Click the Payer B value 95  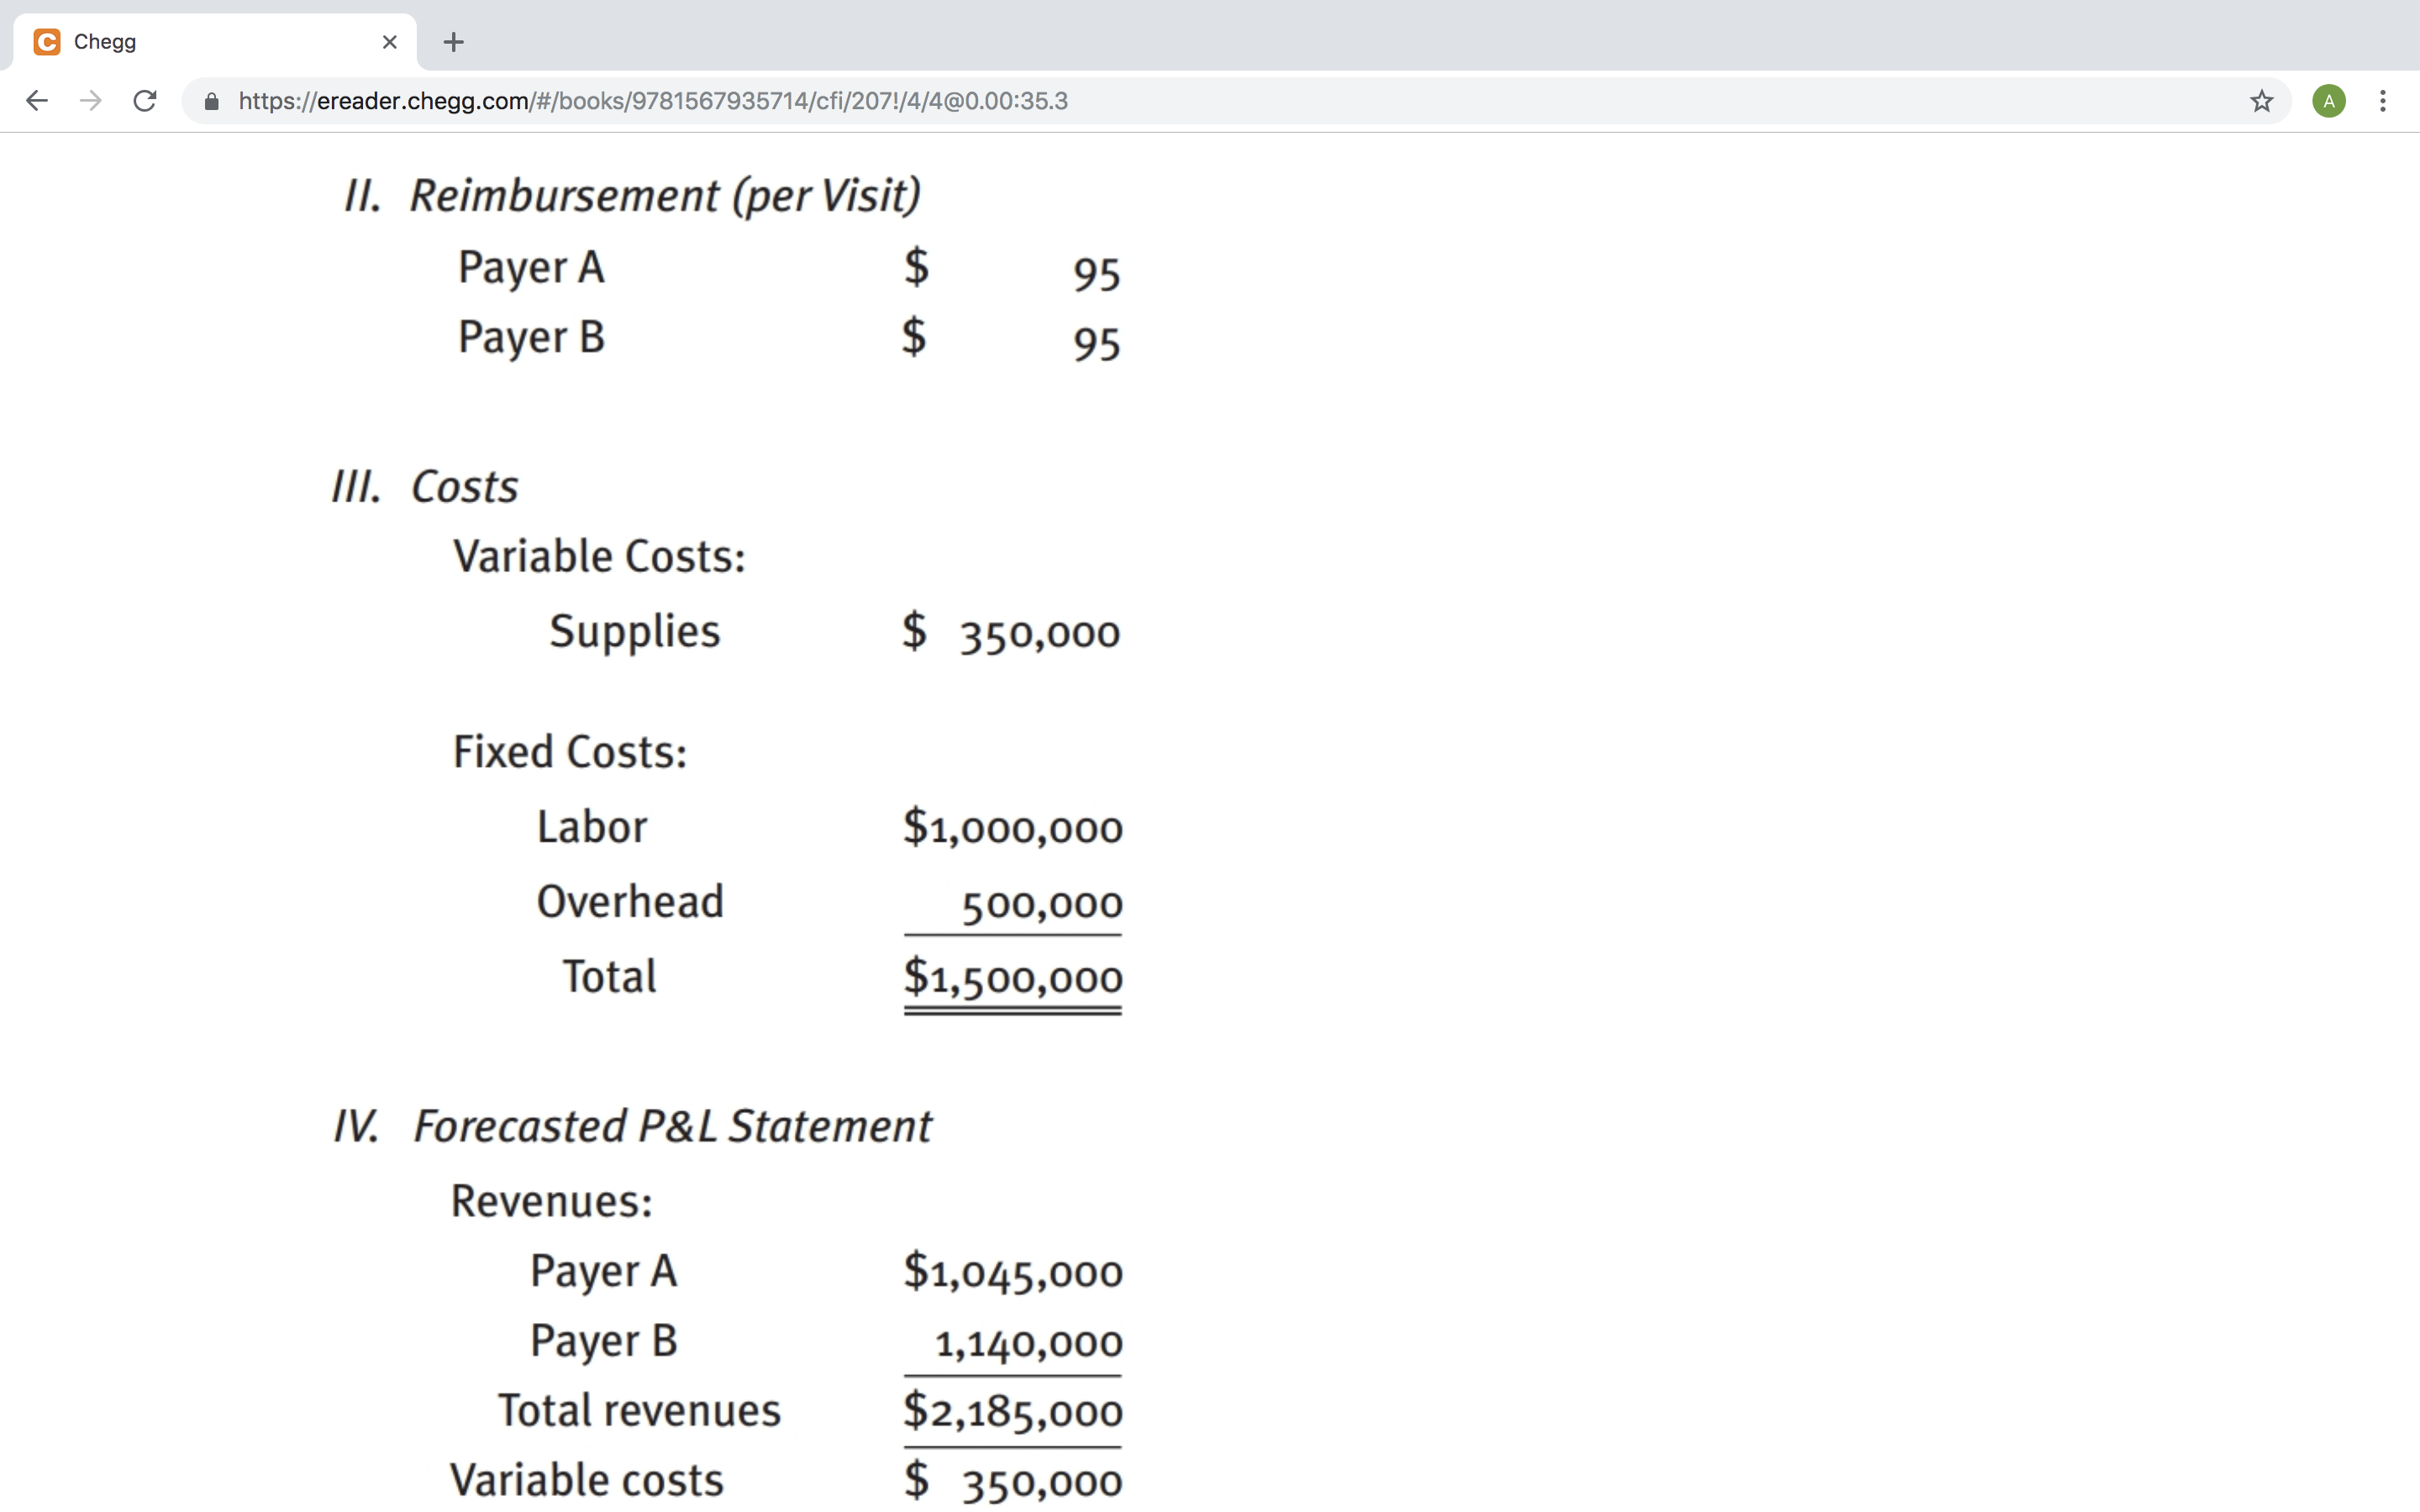click(1096, 344)
